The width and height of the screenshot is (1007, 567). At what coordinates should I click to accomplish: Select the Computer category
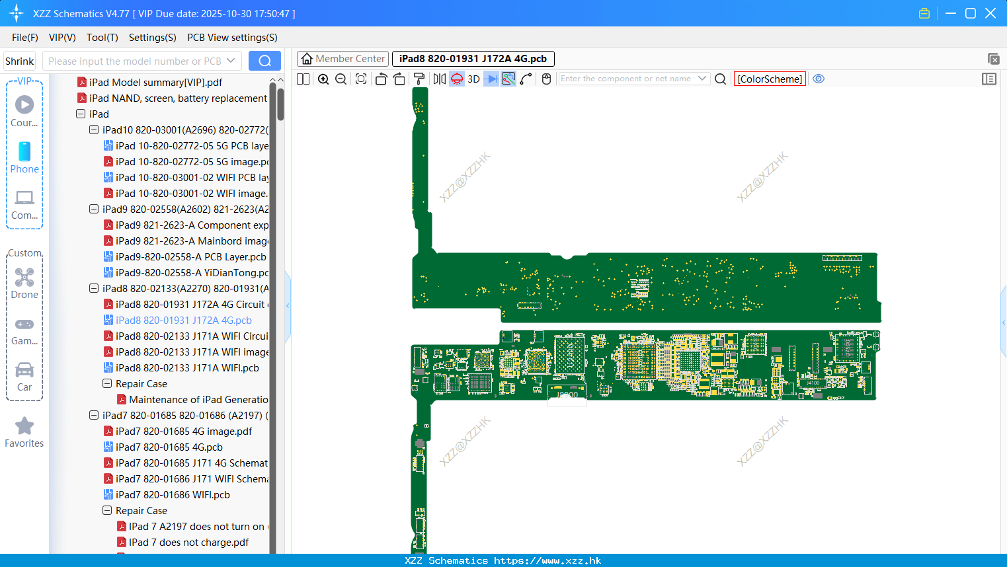(x=24, y=204)
